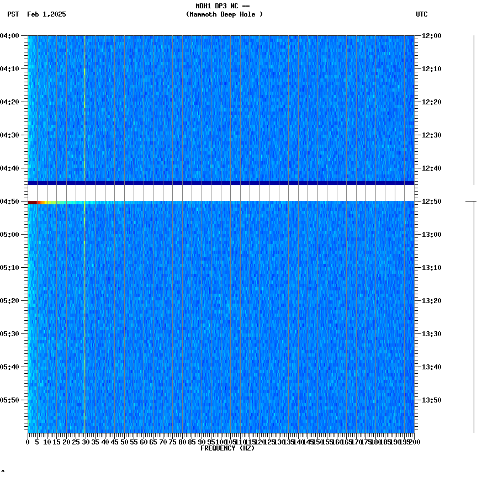Click the small glyph in bottom-left corner

(4, 472)
